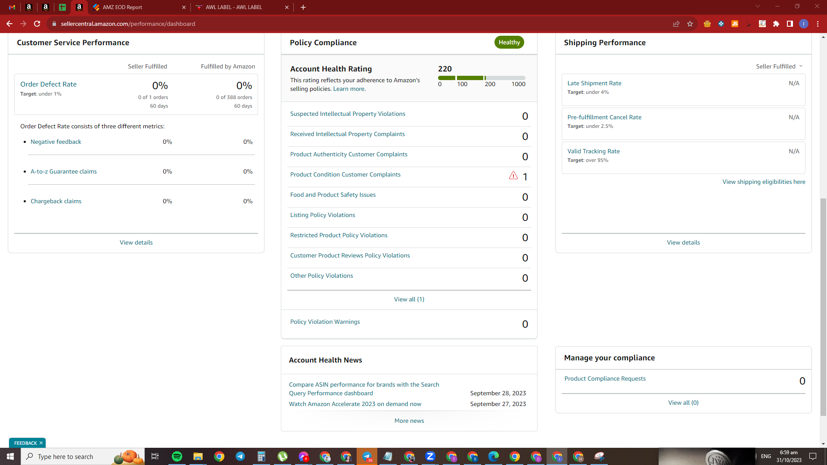Image resolution: width=827 pixels, height=465 pixels.
Task: Click Learn more about Account Health Rating
Action: tap(349, 89)
